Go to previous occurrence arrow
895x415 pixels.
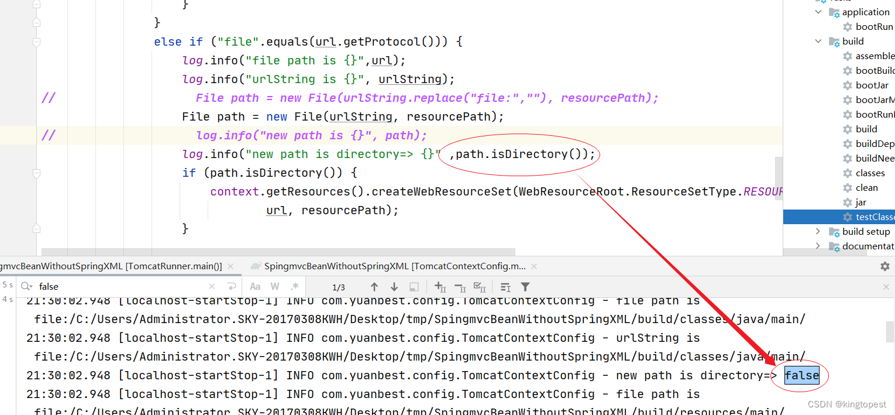click(374, 287)
